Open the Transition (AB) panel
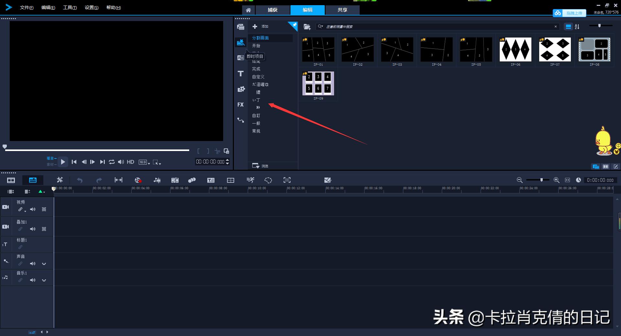621x336 pixels. pos(241,58)
